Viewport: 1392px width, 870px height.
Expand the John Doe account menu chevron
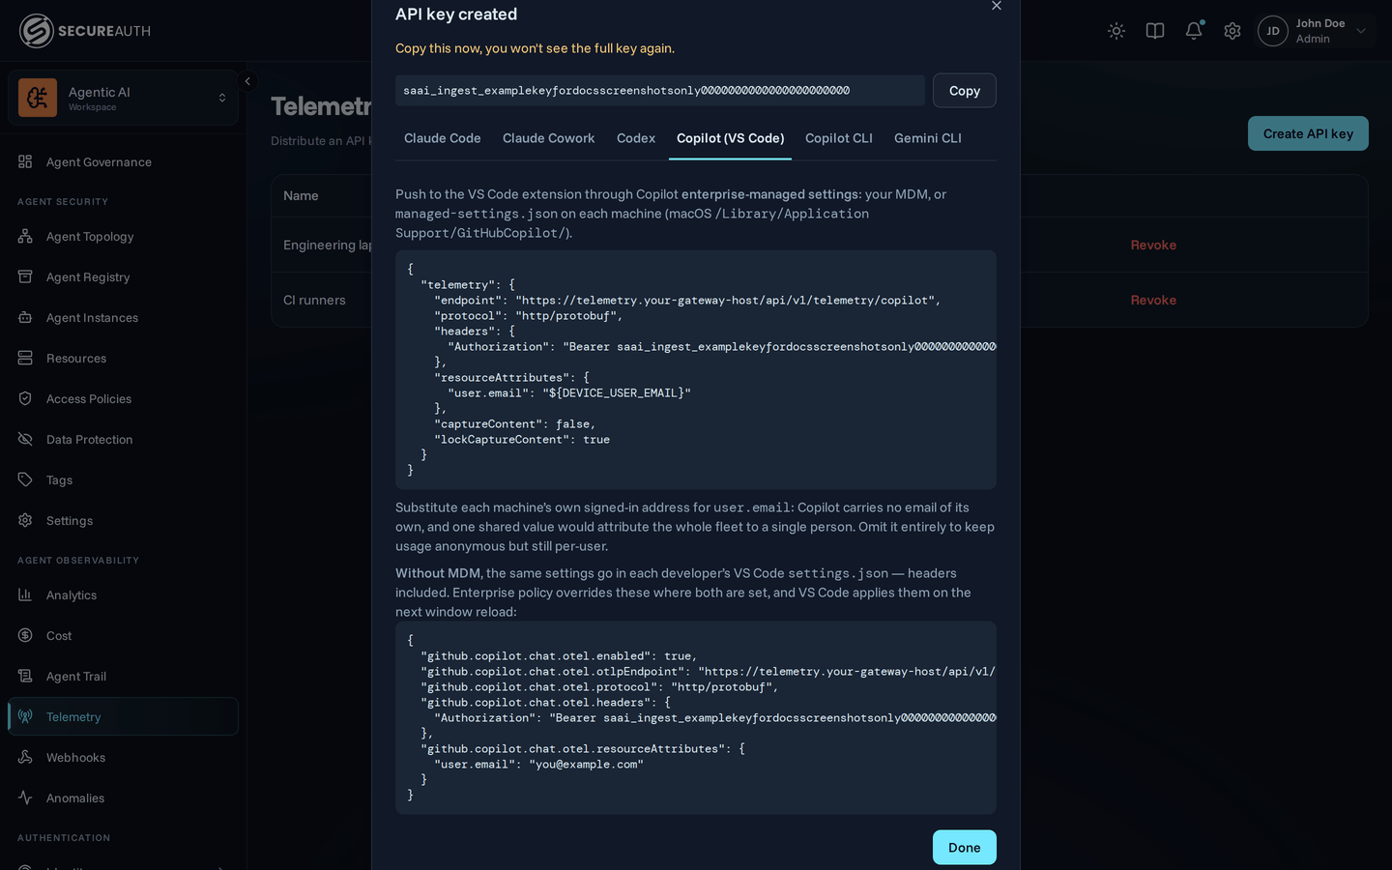click(x=1361, y=31)
